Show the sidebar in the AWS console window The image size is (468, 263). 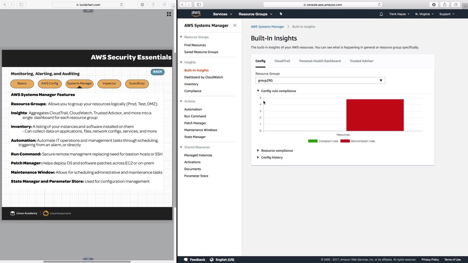point(199,5)
